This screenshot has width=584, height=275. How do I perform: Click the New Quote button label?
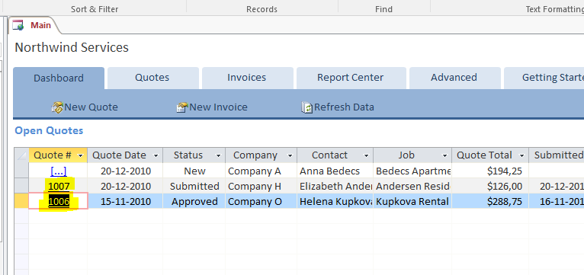click(x=91, y=107)
